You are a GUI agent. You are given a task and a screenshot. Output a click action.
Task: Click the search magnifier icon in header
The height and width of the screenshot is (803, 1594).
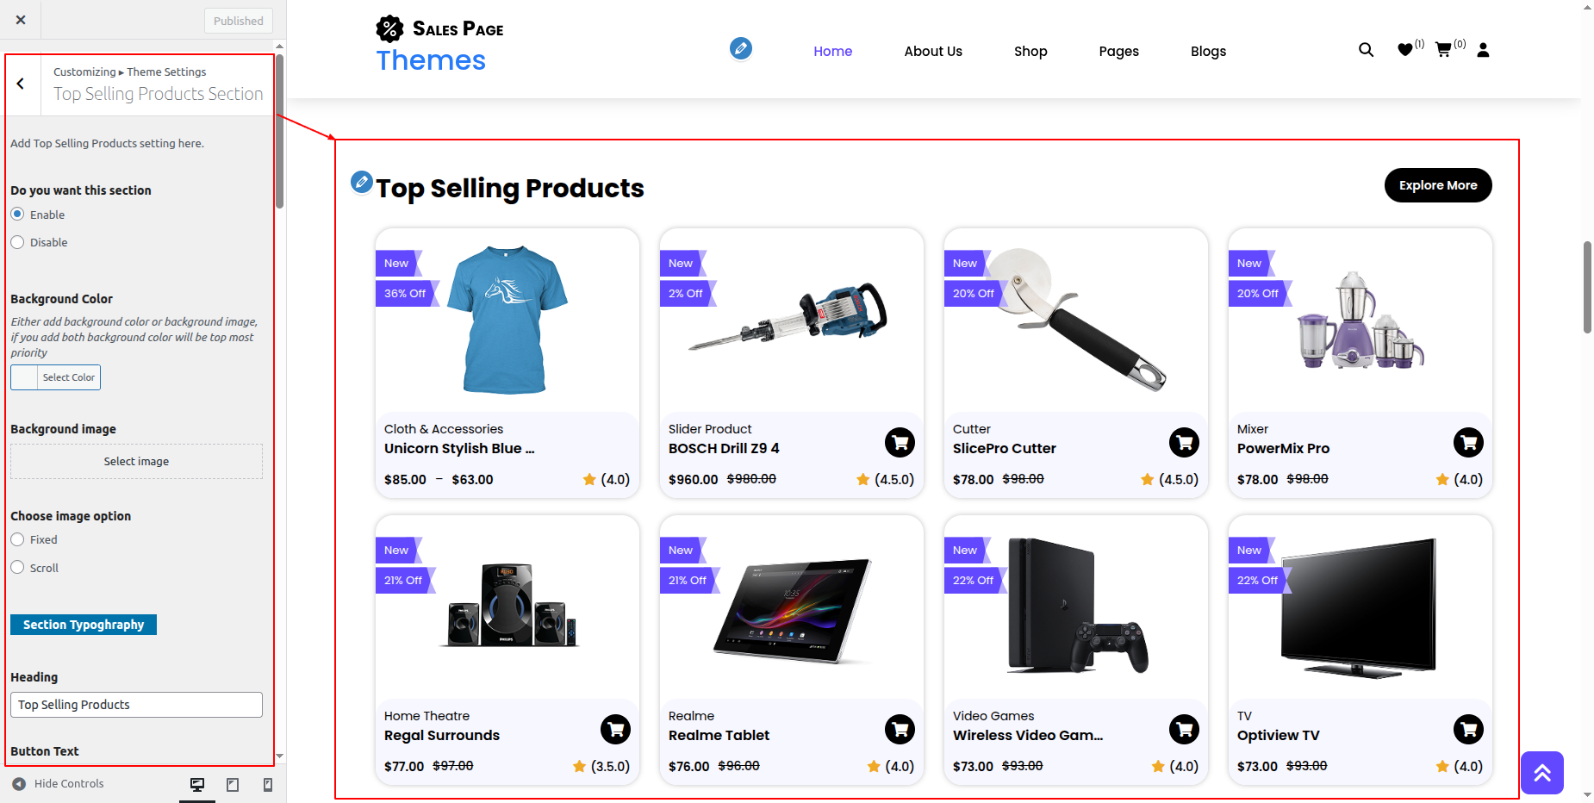(x=1366, y=50)
